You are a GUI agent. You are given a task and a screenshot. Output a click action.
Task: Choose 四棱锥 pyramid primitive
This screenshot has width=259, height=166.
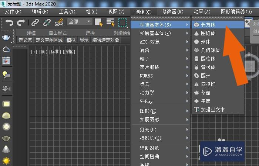pyautogui.click(x=218, y=84)
